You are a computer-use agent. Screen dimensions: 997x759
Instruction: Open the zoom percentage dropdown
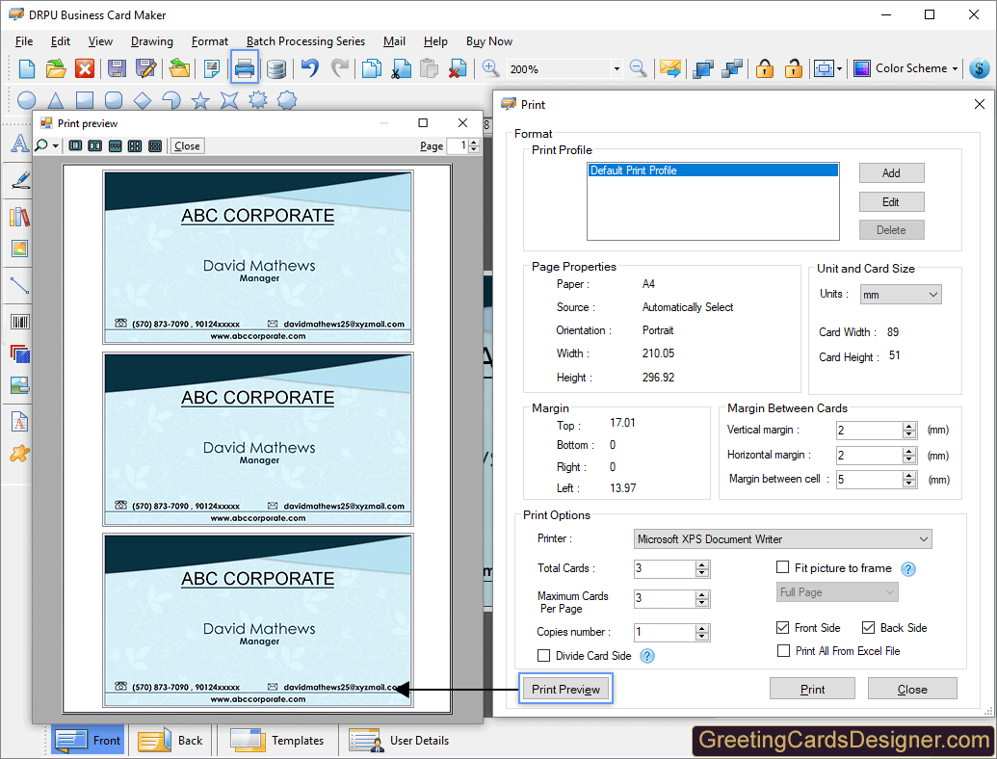point(617,69)
